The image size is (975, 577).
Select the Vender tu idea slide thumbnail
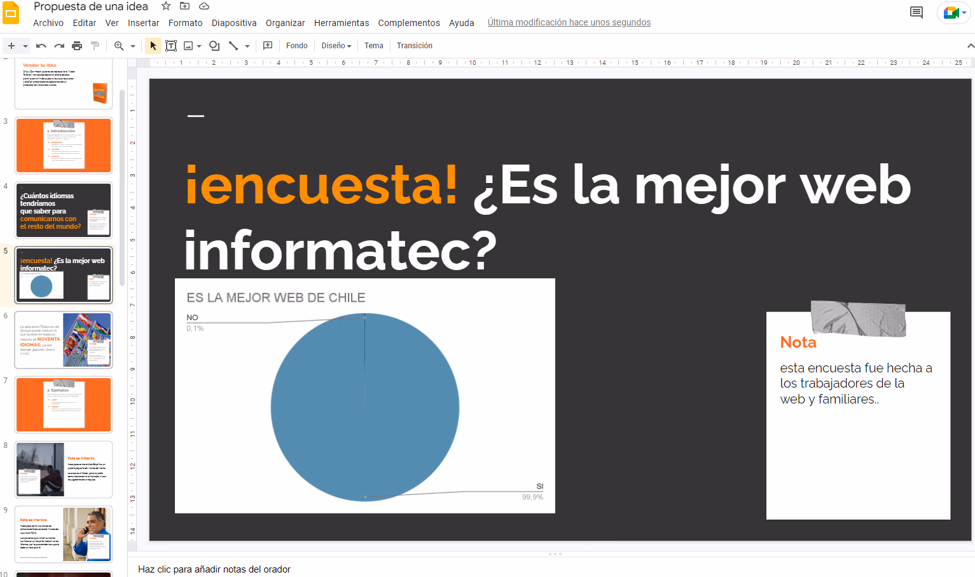(64, 83)
